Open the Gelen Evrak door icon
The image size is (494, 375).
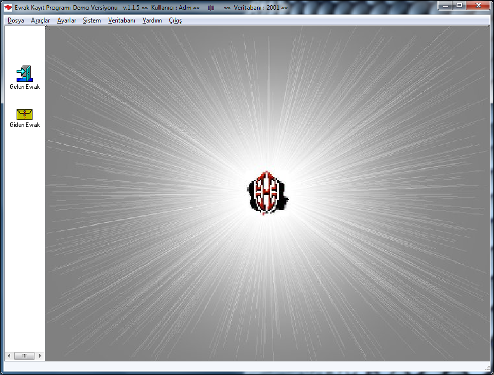25,73
